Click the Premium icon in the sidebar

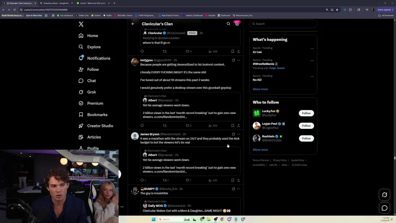coord(81,103)
